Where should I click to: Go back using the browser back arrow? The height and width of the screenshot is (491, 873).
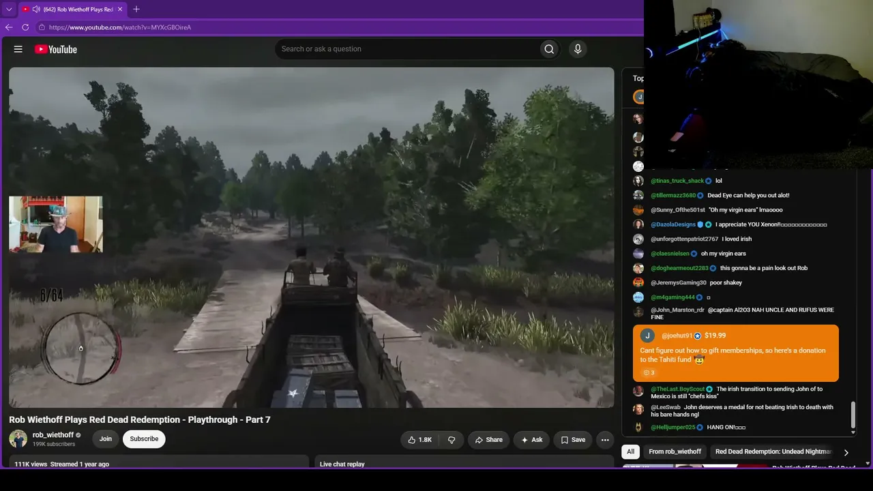point(9,27)
